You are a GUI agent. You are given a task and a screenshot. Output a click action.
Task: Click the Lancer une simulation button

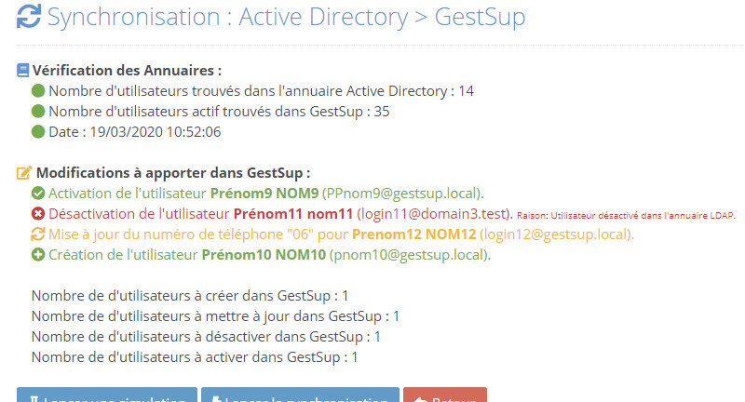click(x=107, y=395)
